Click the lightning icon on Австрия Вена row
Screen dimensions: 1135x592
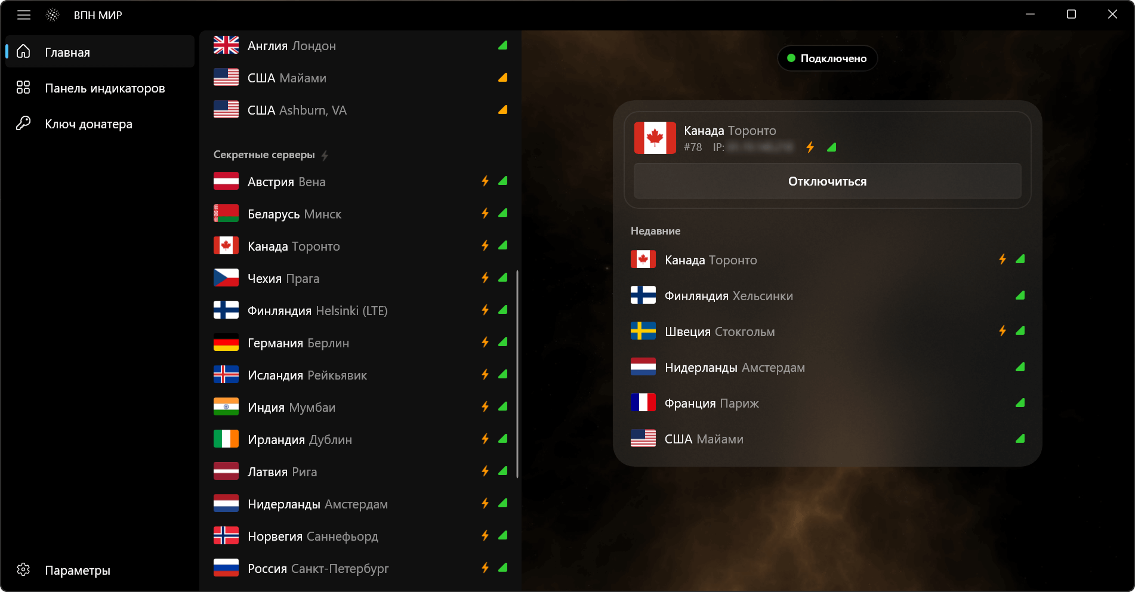485,181
